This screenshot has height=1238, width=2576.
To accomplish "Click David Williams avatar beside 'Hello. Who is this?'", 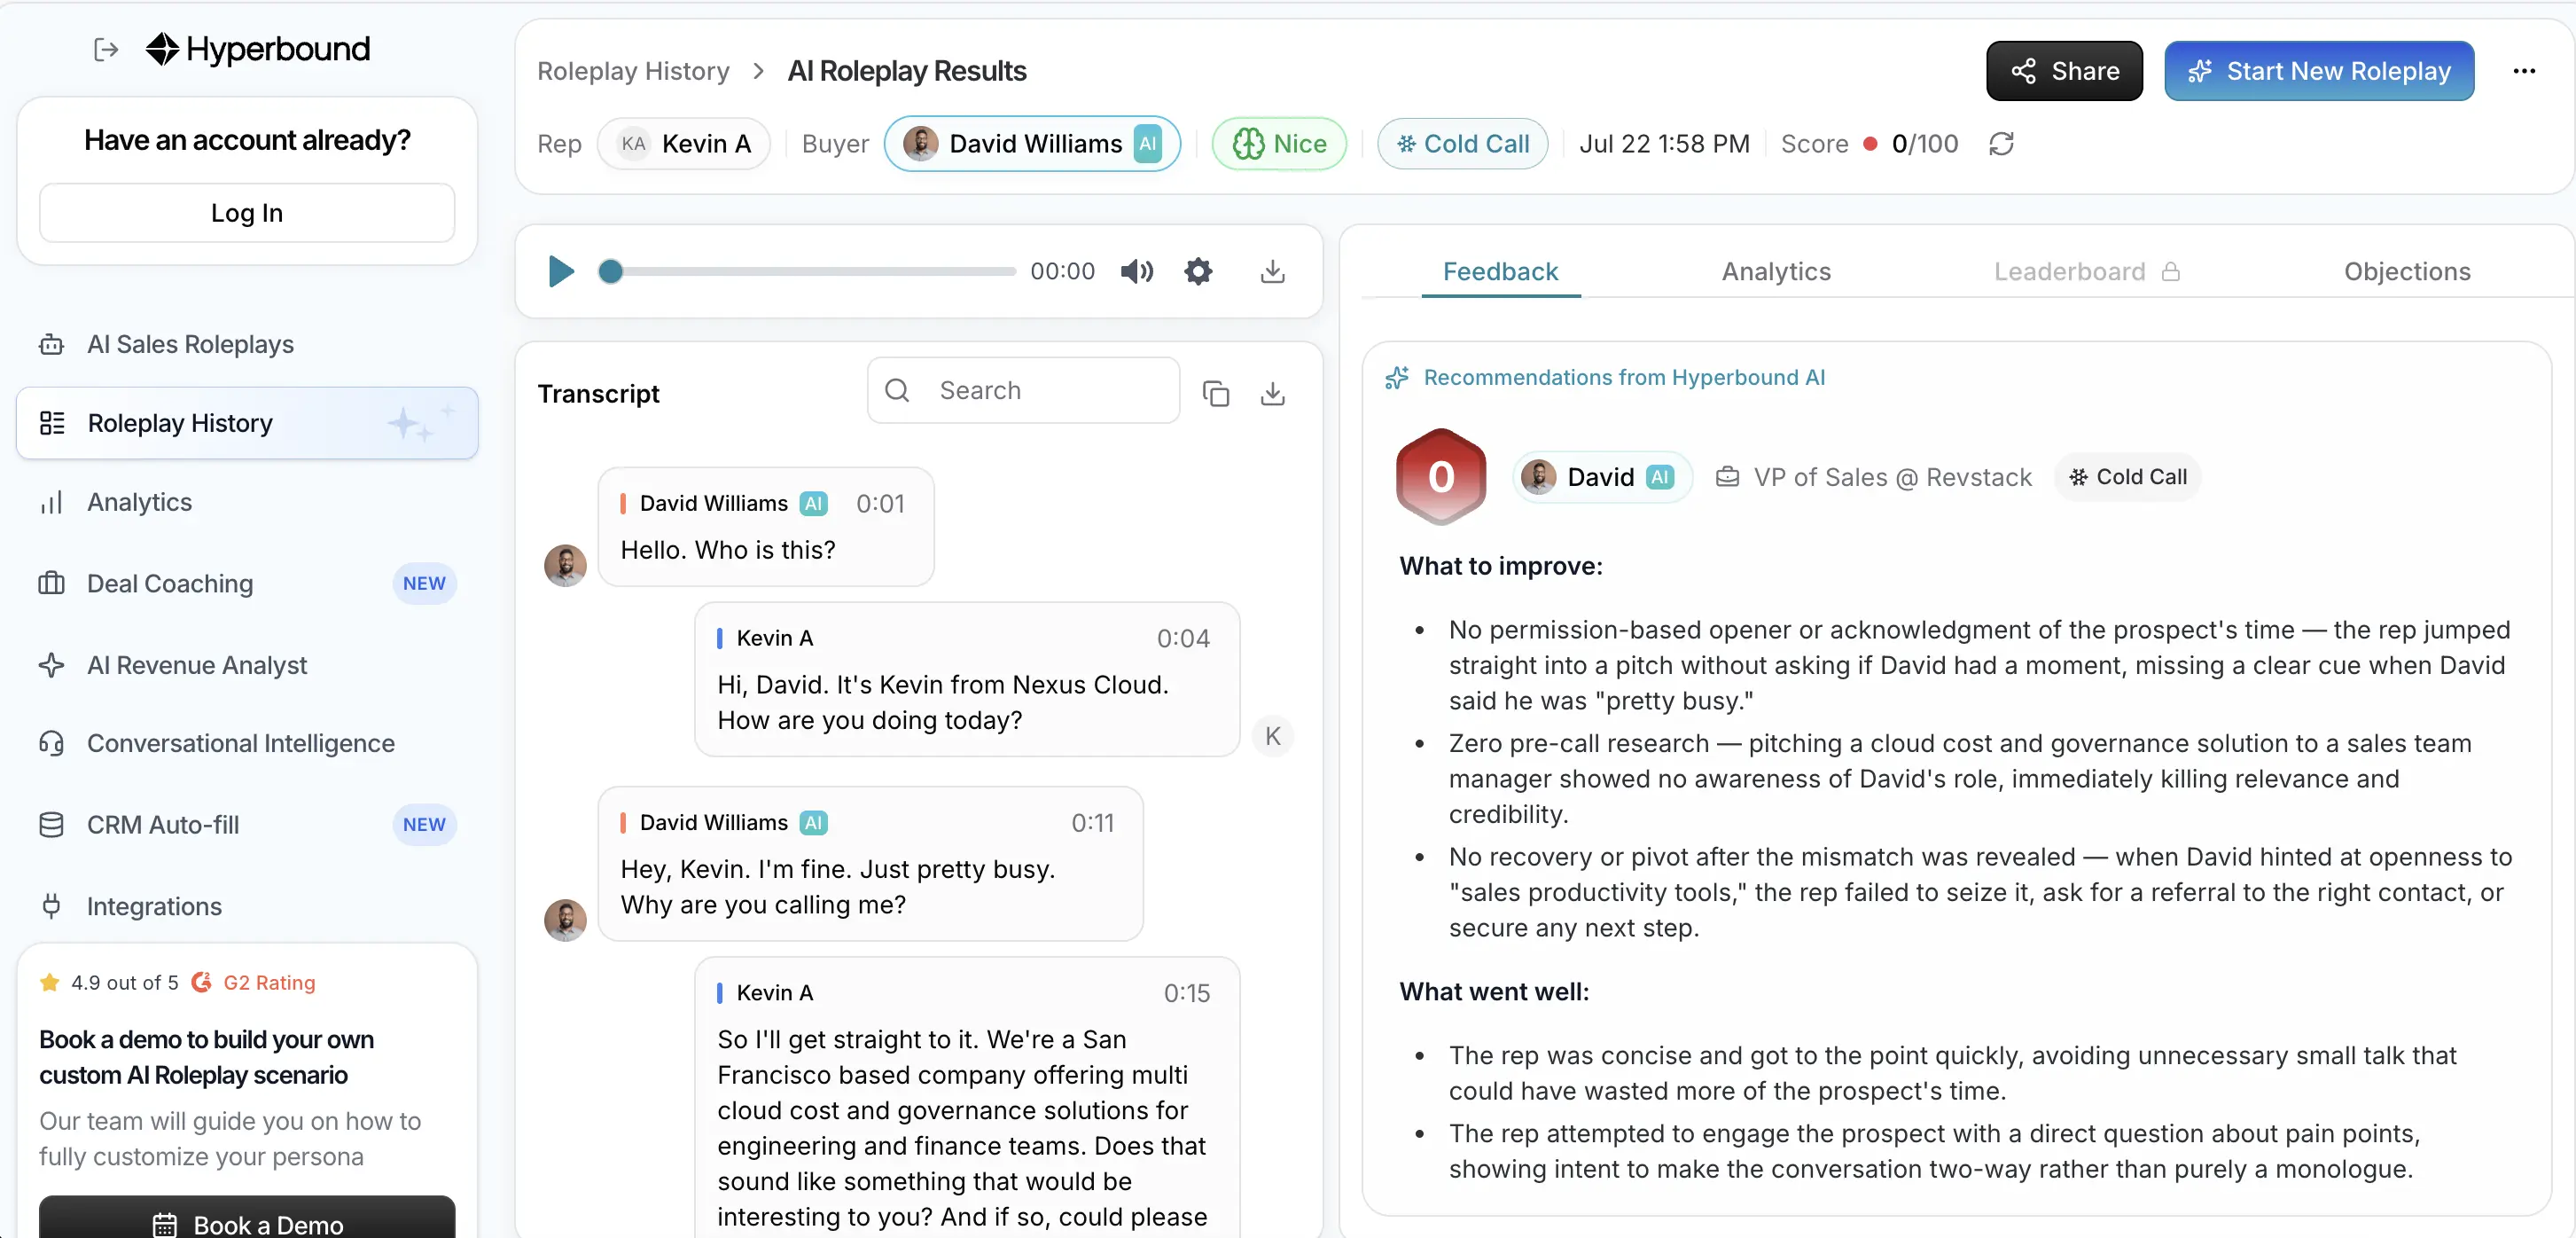I will 565,564.
